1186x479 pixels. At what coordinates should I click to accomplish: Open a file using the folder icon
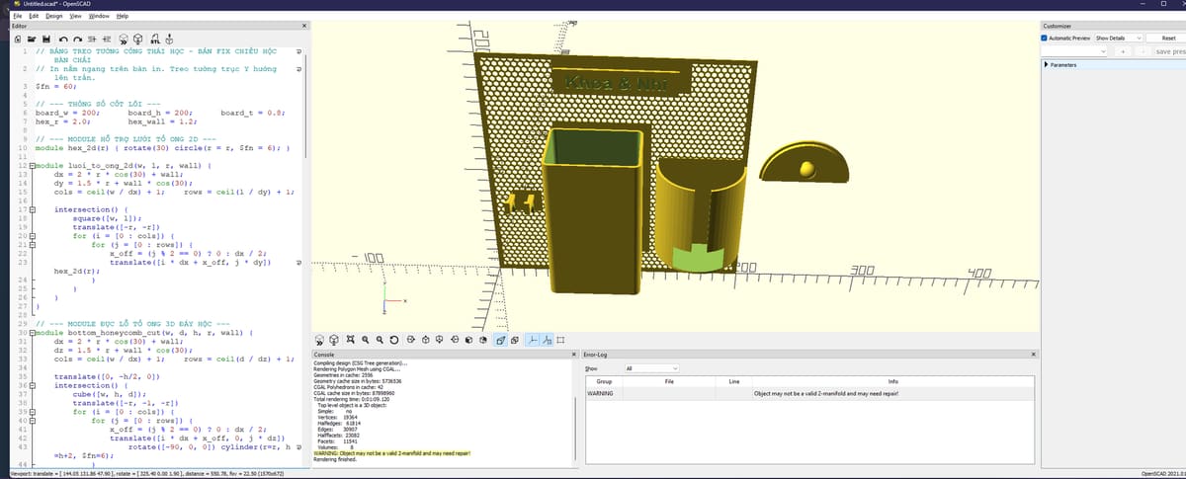pos(32,39)
